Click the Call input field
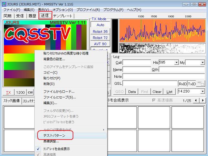The width and height of the screenshot is (208, 156). (137, 63)
